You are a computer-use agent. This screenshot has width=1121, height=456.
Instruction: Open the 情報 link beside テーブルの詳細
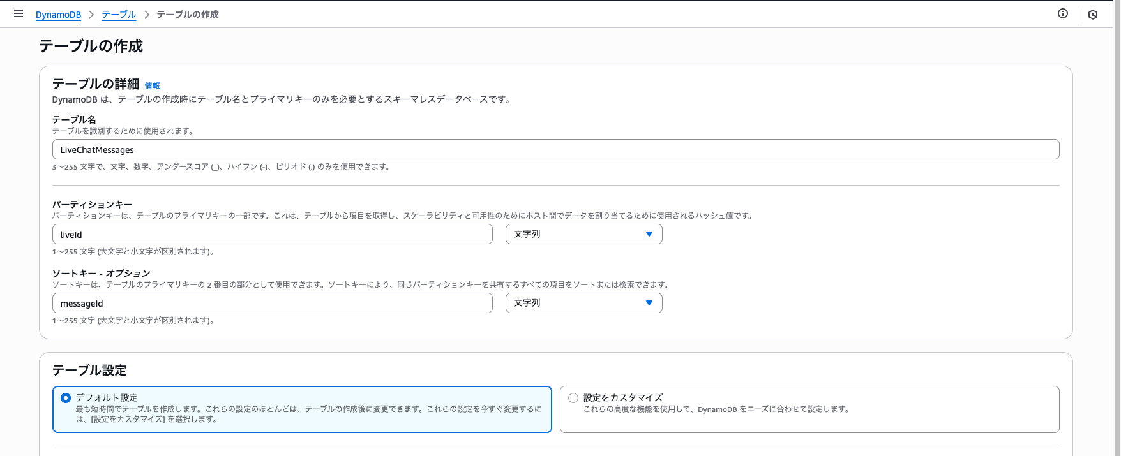coord(152,85)
